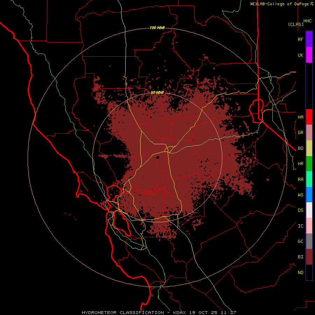
Task: Click the 50 NMI range ring label
Action: coord(157,92)
